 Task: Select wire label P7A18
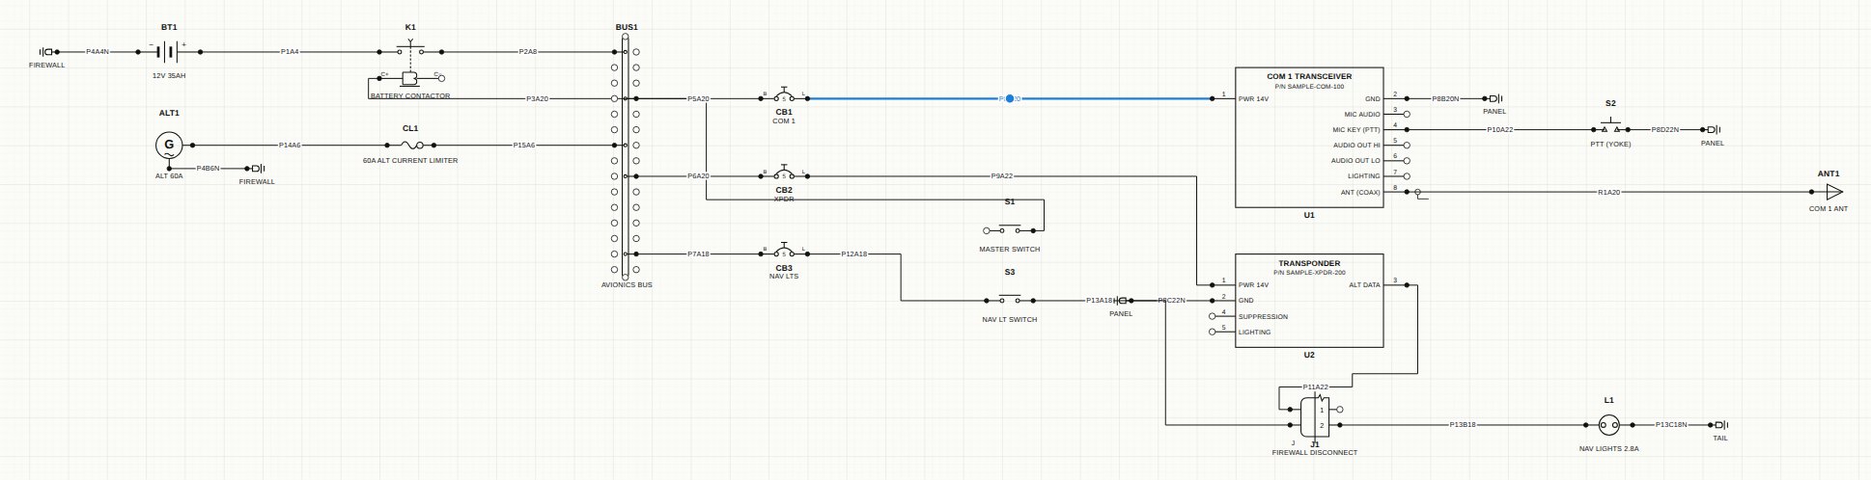(x=698, y=253)
